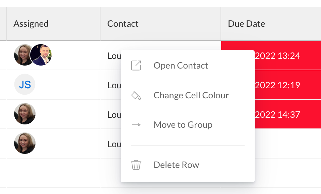The height and width of the screenshot is (194, 321).
Task: Click the paint-drop icon beside Change Cell Colour
Action: (136, 95)
